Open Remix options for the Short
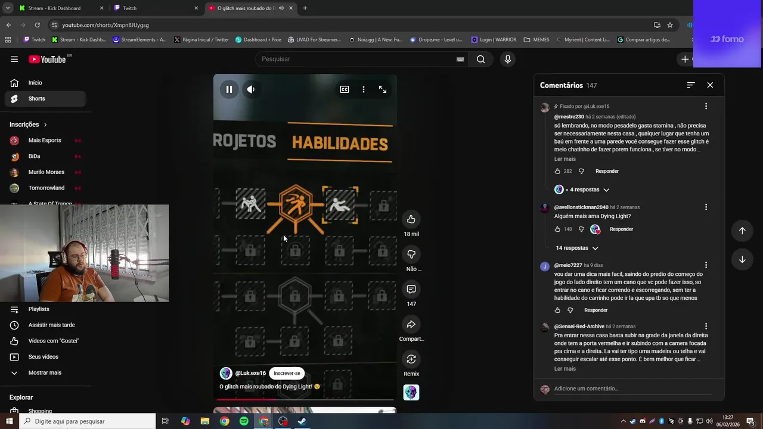 411,359
